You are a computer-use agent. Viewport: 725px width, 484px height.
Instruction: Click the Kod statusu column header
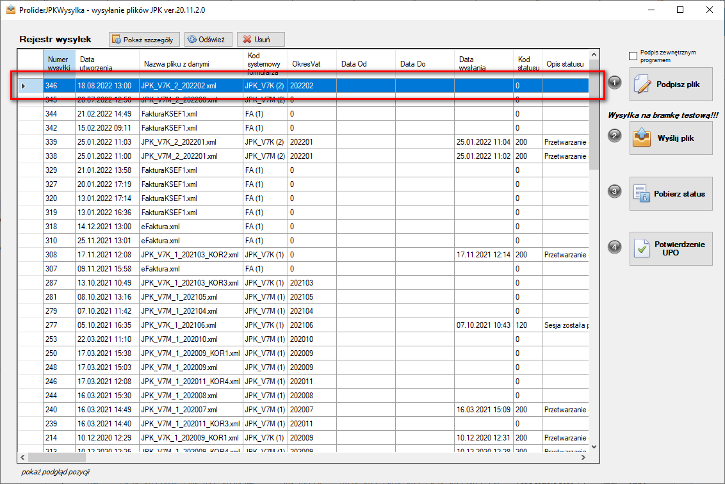[528, 63]
